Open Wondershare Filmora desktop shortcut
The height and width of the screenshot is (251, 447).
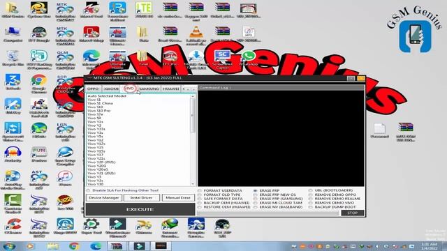point(117,228)
